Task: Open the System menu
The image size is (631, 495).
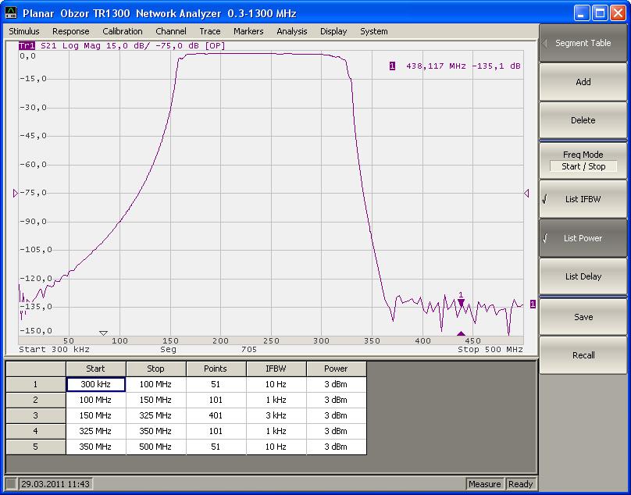Action: point(374,31)
